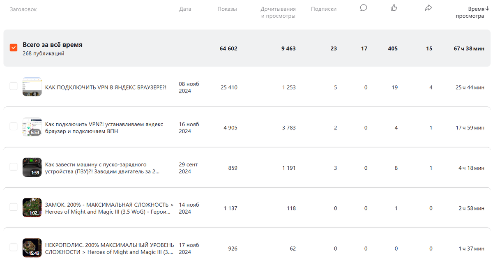Sort by the Подписки column header
493x265 pixels.
point(324,9)
